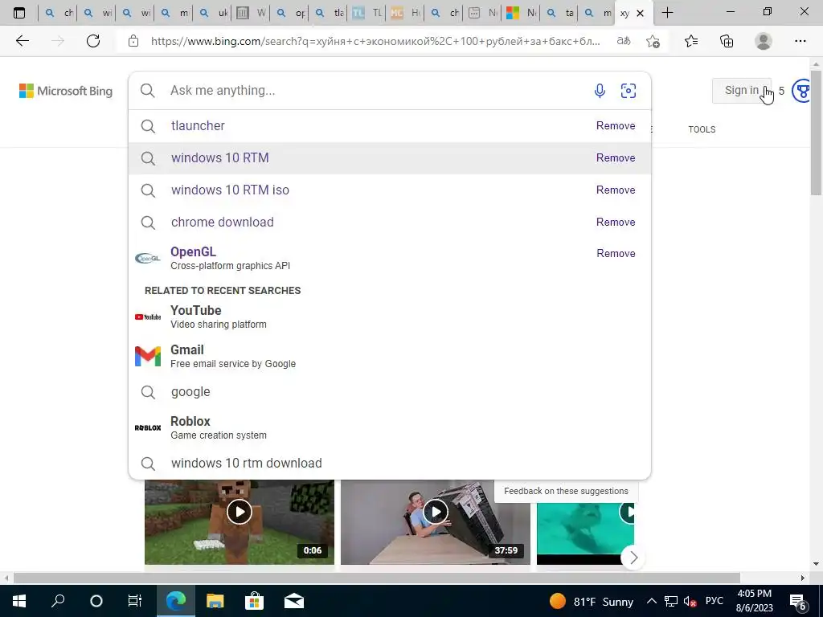Open the Collections icon

click(x=727, y=41)
